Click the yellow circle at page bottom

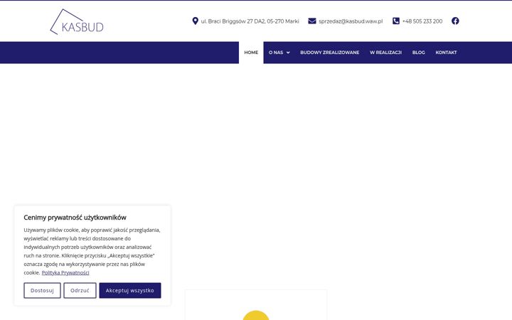(256, 316)
